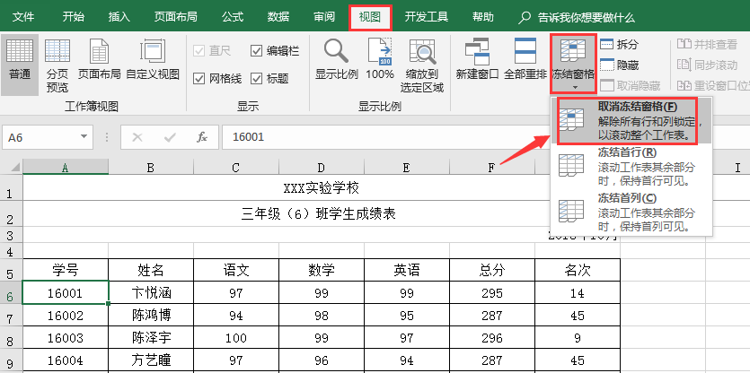The height and width of the screenshot is (373, 750).
Task: Click 隐藏 hide window
Action: [620, 65]
